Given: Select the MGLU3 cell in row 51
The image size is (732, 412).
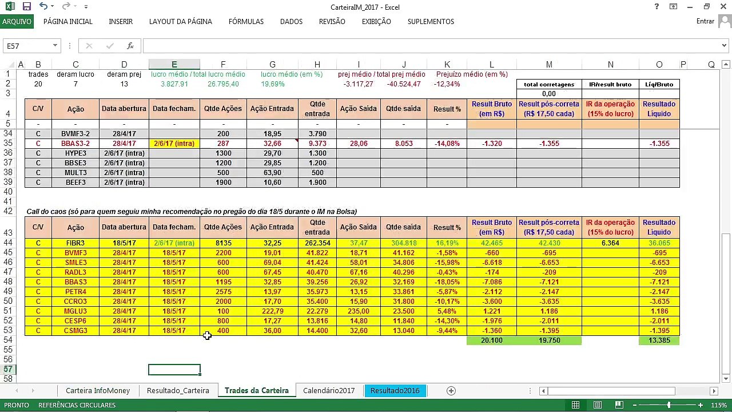Looking at the screenshot, I should coord(75,311).
